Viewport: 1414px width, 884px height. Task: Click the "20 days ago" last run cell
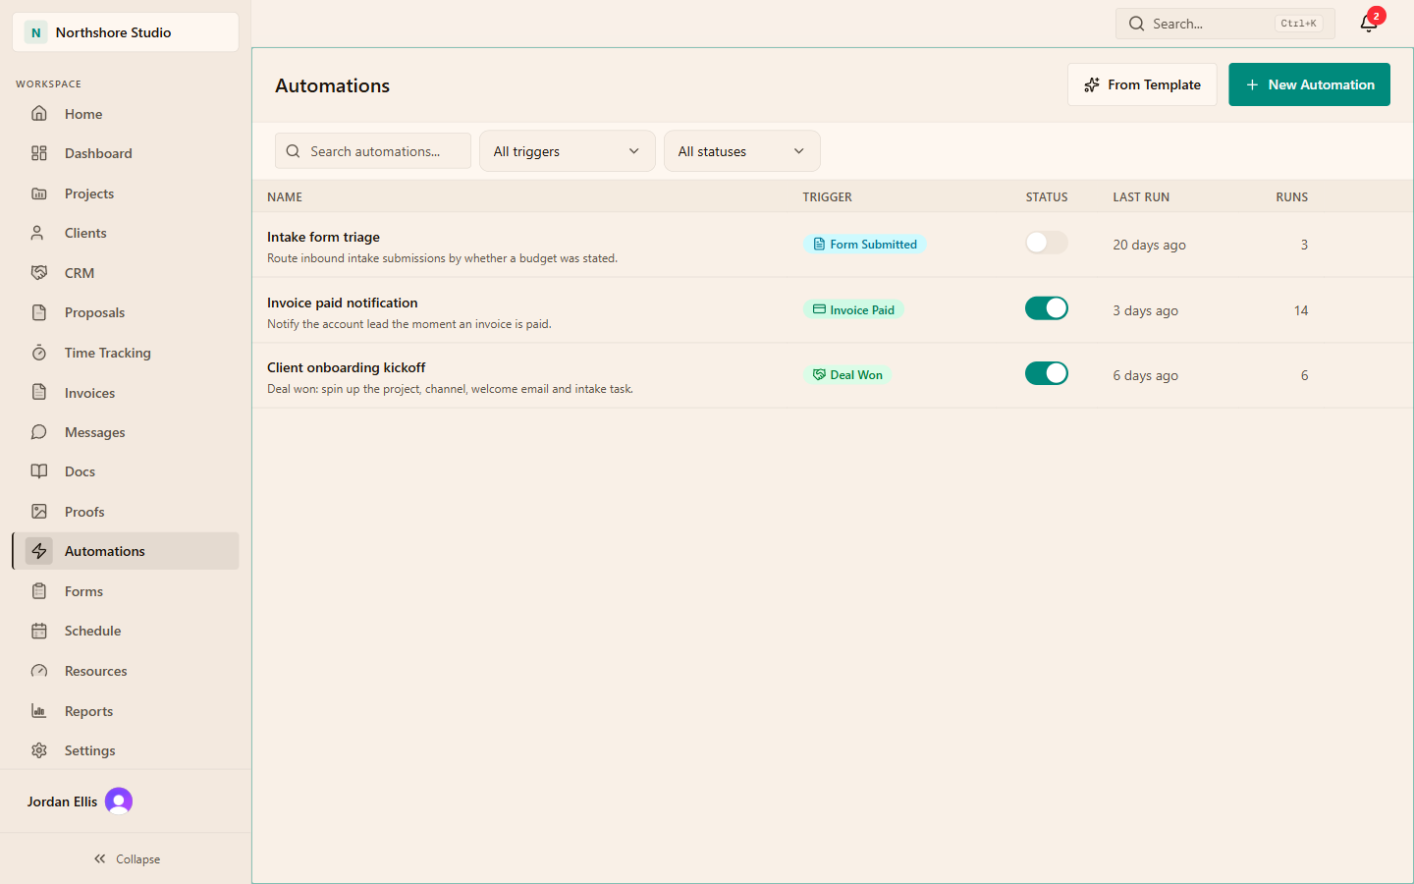[x=1149, y=245]
